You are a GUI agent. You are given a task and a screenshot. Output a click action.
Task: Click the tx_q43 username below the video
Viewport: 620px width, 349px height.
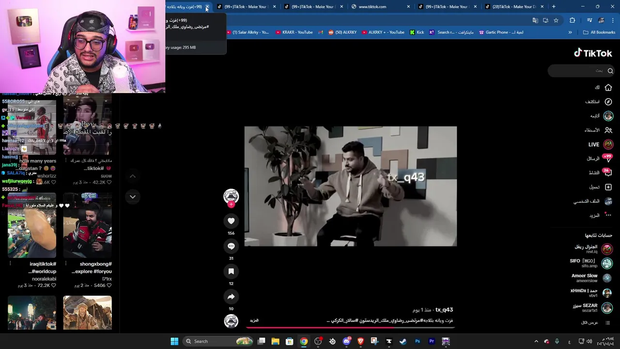tap(444, 310)
